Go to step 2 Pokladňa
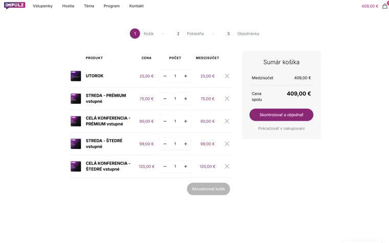389x243 pixels. [188, 34]
